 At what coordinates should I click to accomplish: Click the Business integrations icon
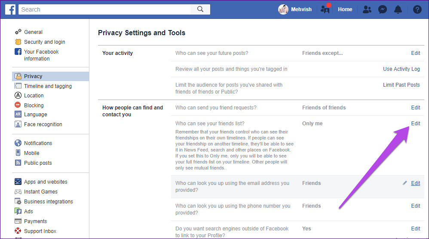tap(18, 201)
